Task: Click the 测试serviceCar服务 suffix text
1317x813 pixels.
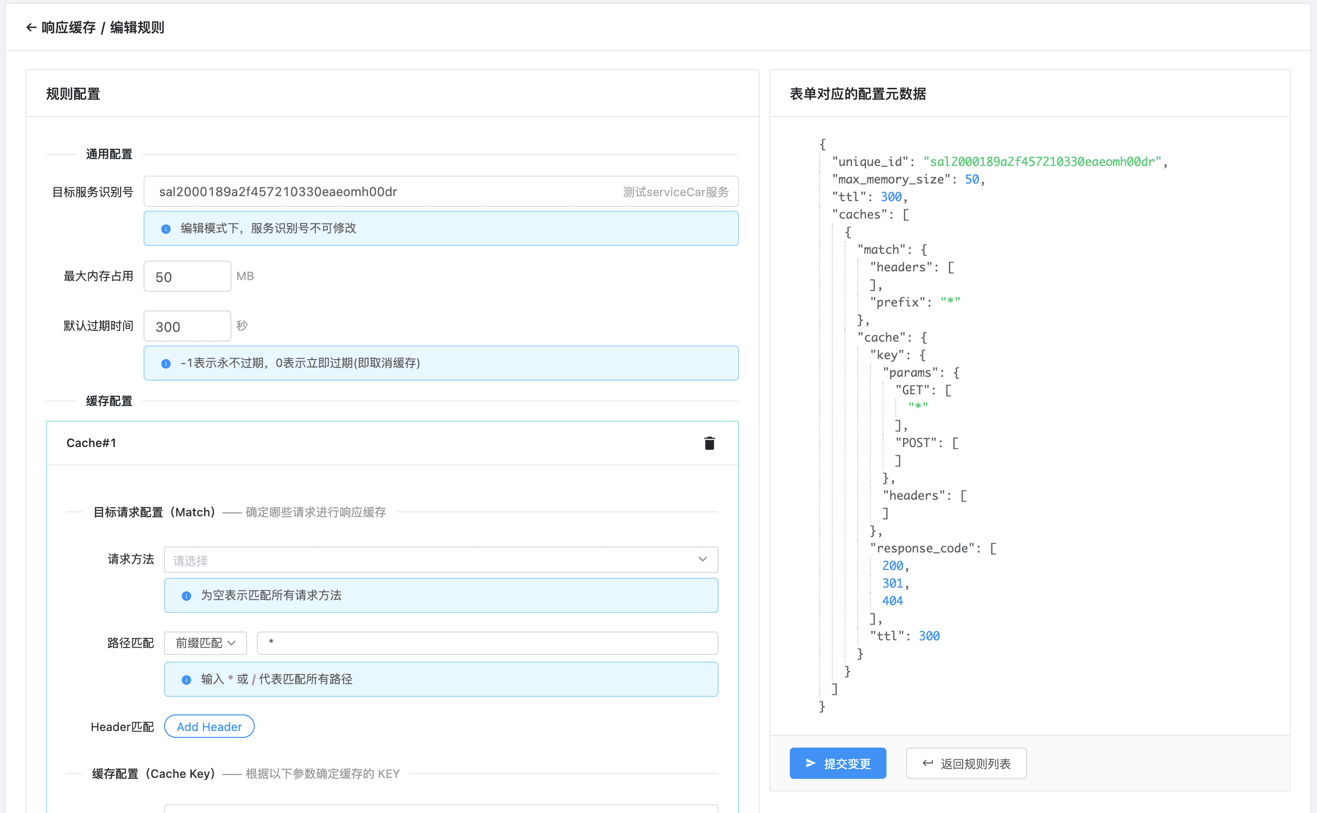Action: coord(676,192)
